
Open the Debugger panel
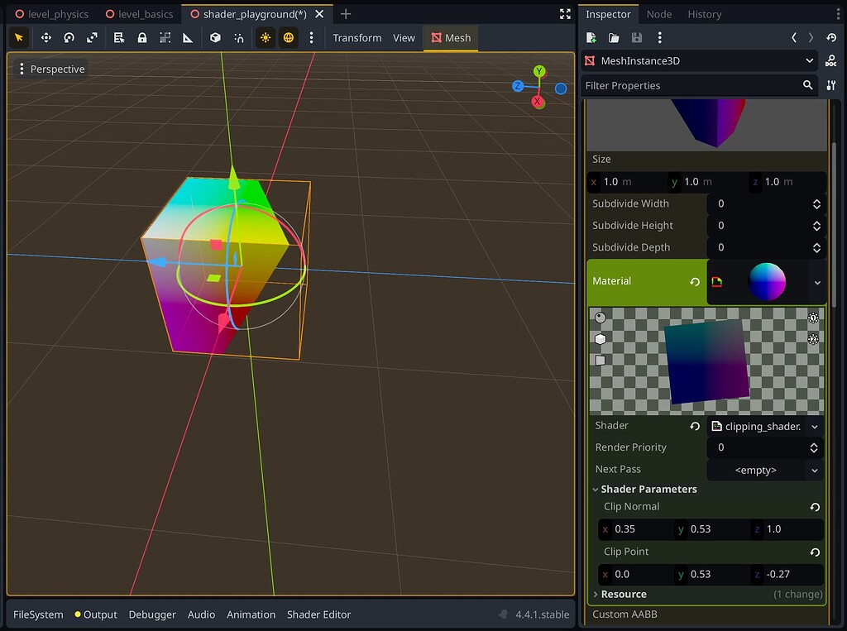coord(152,614)
